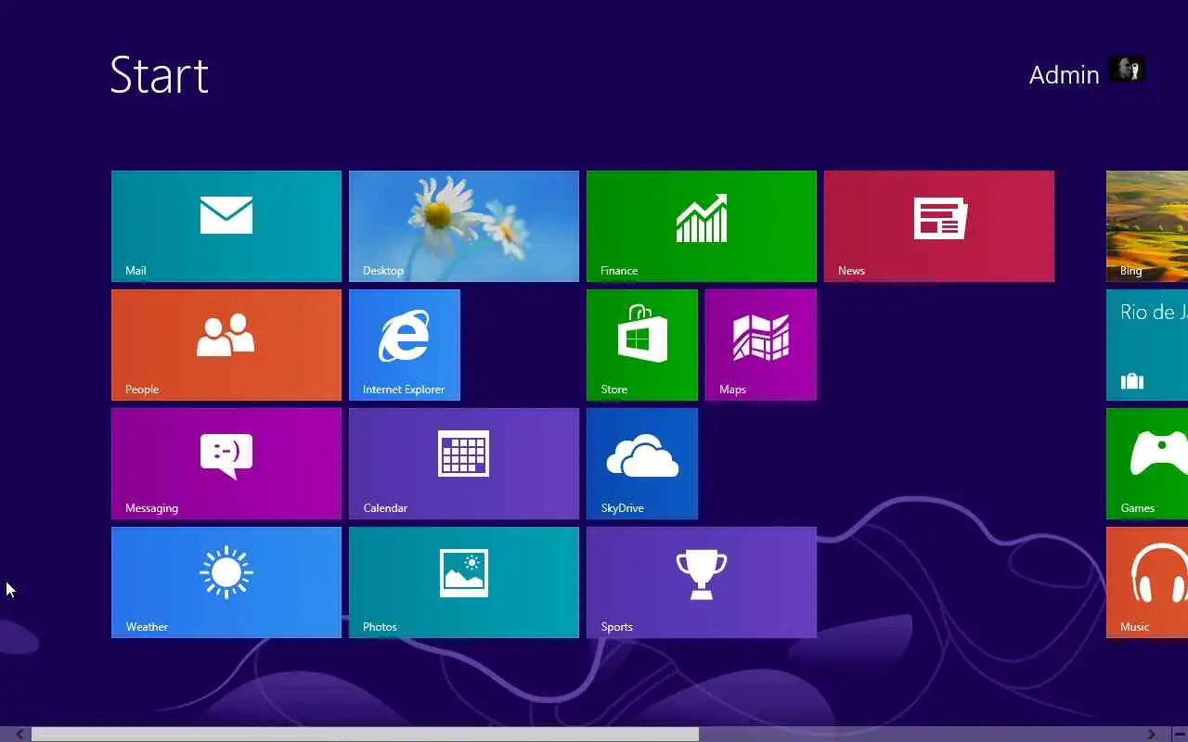The image size is (1188, 742).
Task: Click the zoom-out minus button at corner
Action: (x=1180, y=735)
